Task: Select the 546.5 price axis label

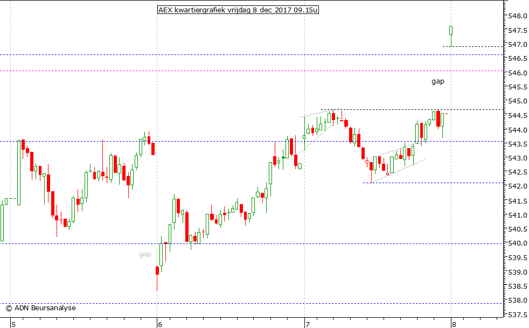Action: tap(518, 59)
